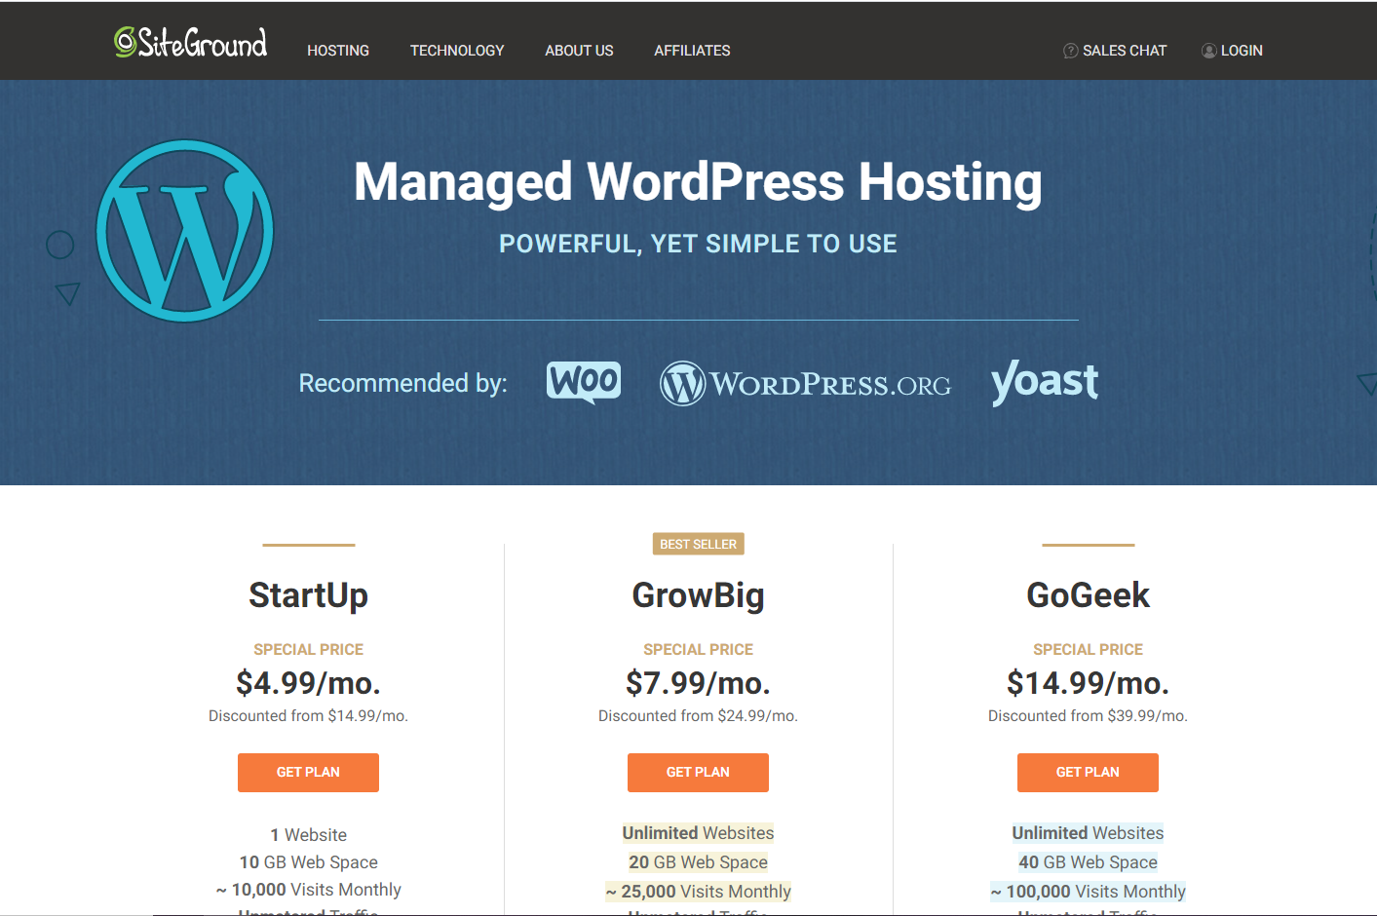Image resolution: width=1377 pixels, height=916 pixels.
Task: Click the Woo logo
Action: tap(584, 382)
